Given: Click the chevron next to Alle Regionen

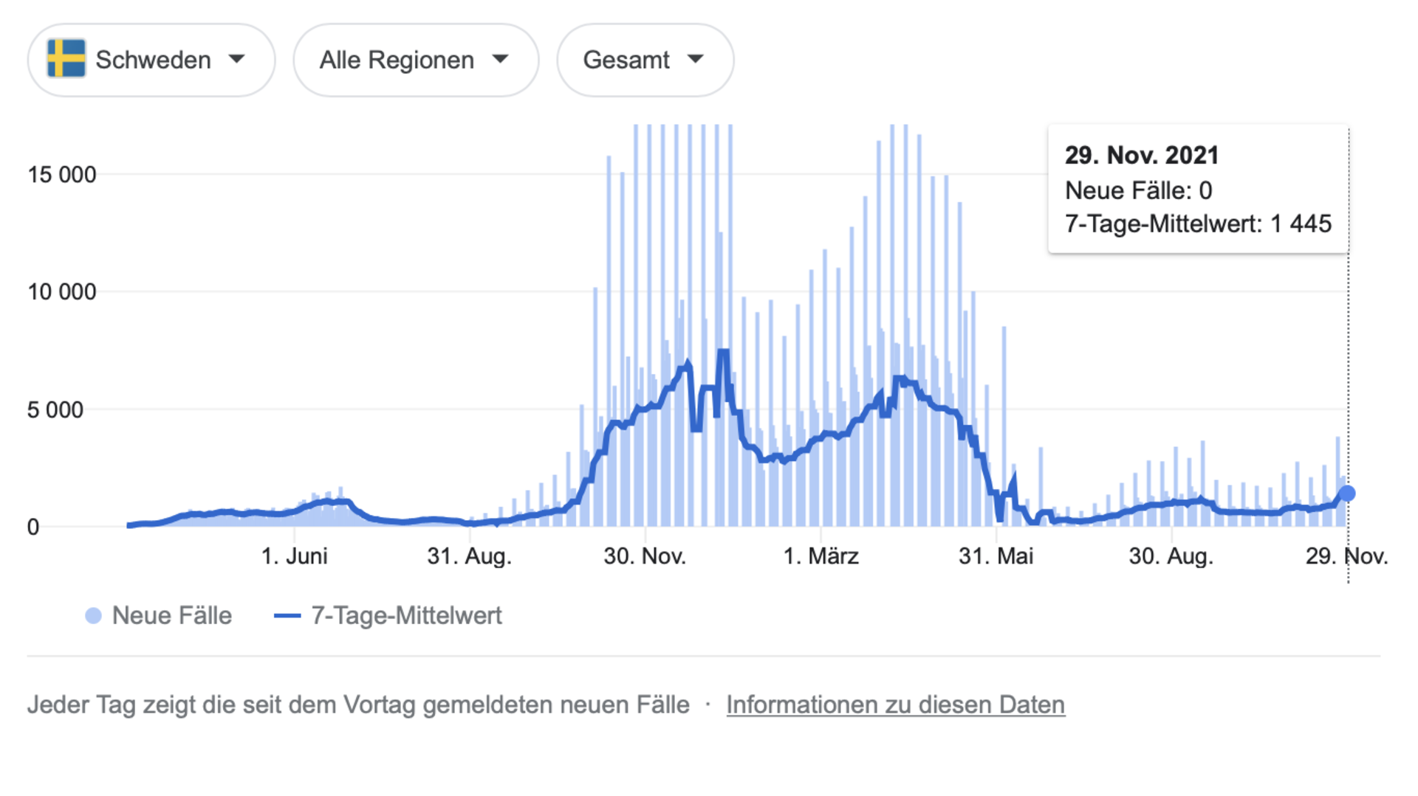Looking at the screenshot, I should tap(501, 60).
